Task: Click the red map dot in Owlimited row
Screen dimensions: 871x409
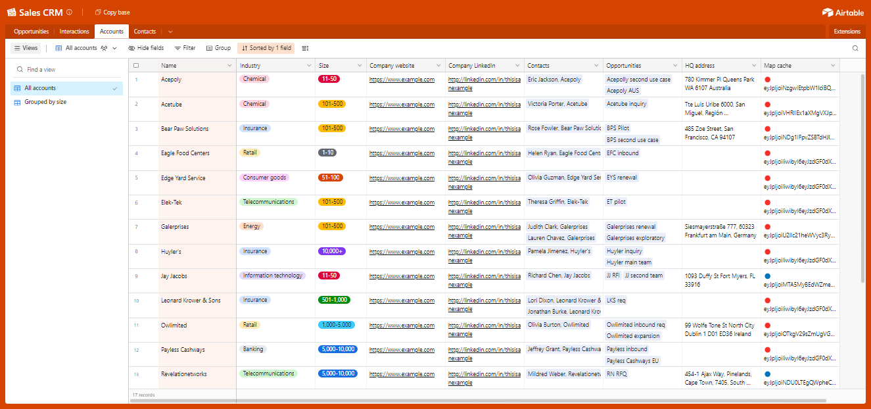Action: click(x=767, y=325)
